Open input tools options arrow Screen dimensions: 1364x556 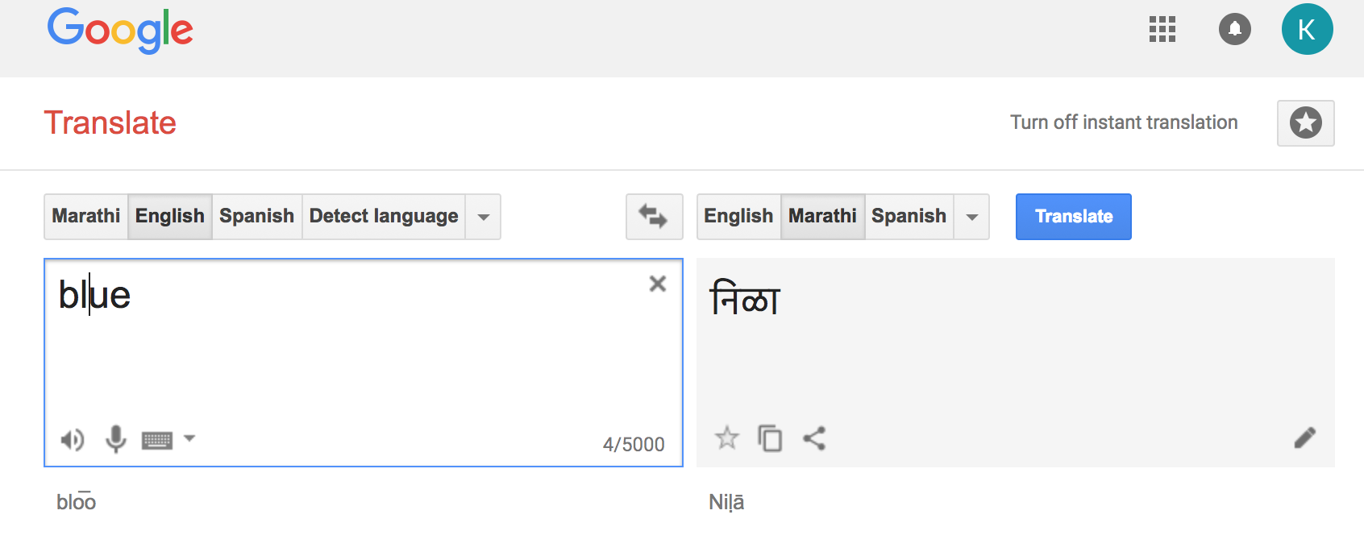click(189, 439)
